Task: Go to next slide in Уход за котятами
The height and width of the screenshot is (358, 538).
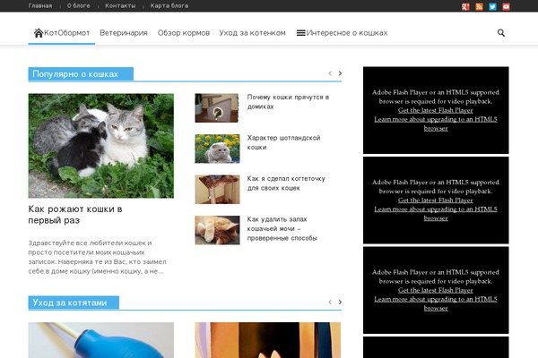Action: [340, 302]
